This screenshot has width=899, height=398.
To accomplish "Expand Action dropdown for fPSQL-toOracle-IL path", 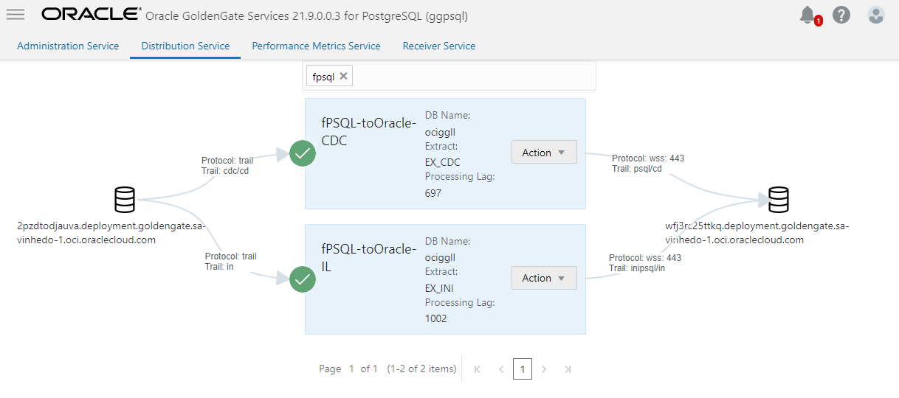I will coord(544,278).
